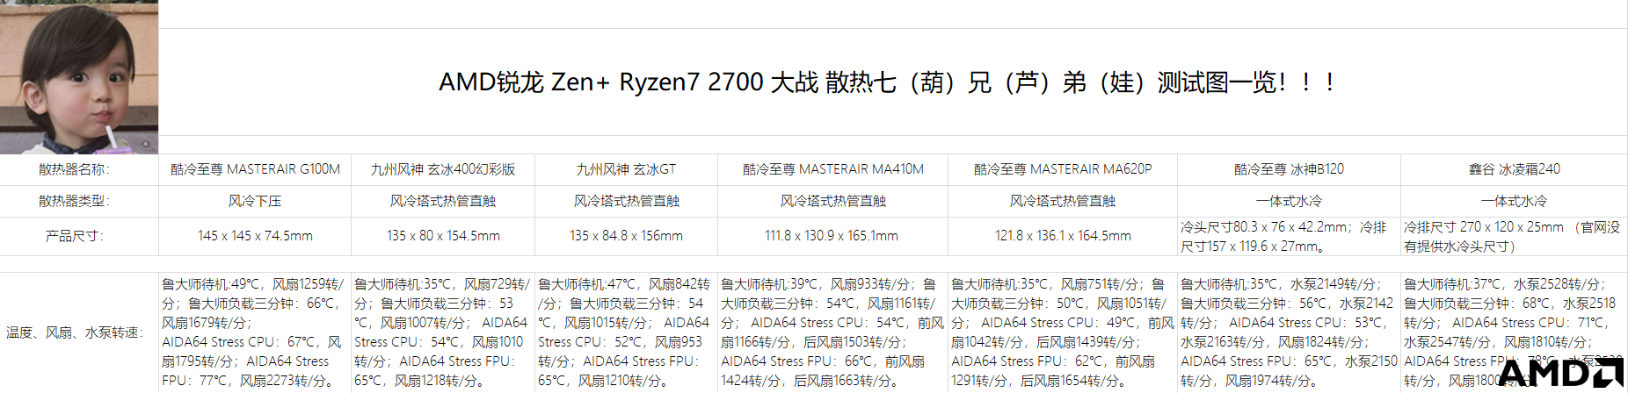Click the cell 酷冷至尊 MASTERAIR MA620P
Viewport: 1628px width, 393px height.
(x=1062, y=169)
